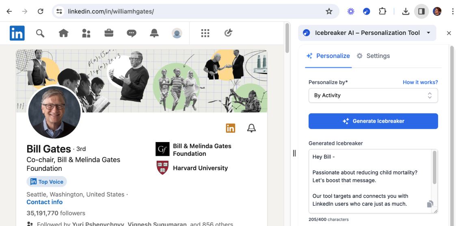Open the Personalize by dropdown
Viewport: 462px width, 226px height.
[373, 95]
